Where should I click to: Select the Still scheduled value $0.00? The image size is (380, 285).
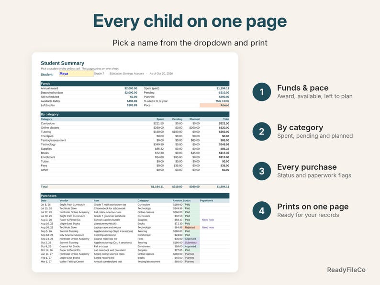coord(134,97)
